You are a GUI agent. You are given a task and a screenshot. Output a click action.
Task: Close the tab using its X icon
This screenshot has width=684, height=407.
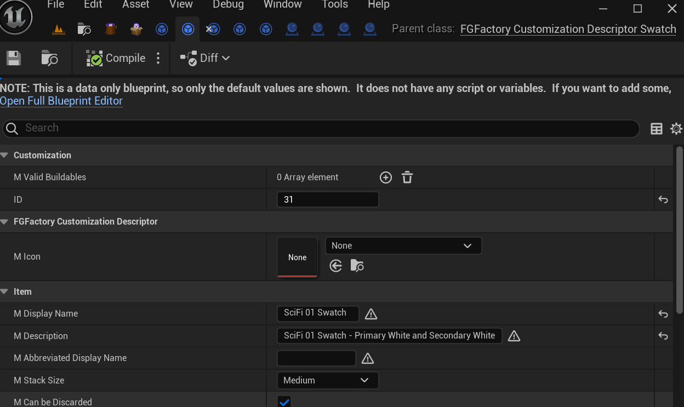pyautogui.click(x=209, y=29)
